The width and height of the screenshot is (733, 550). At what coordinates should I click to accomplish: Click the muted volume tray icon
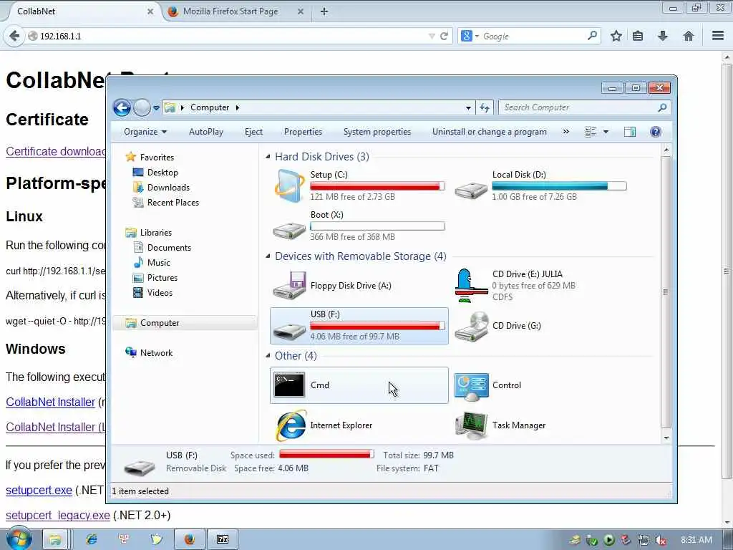[x=660, y=540]
